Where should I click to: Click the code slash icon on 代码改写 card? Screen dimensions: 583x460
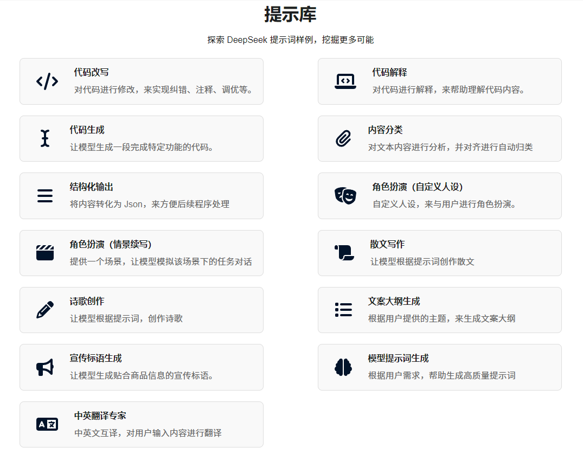click(48, 81)
